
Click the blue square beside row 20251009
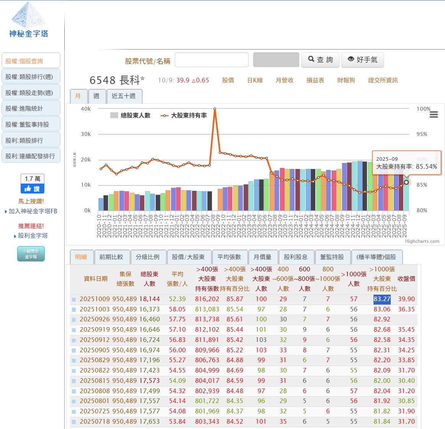[74, 300]
